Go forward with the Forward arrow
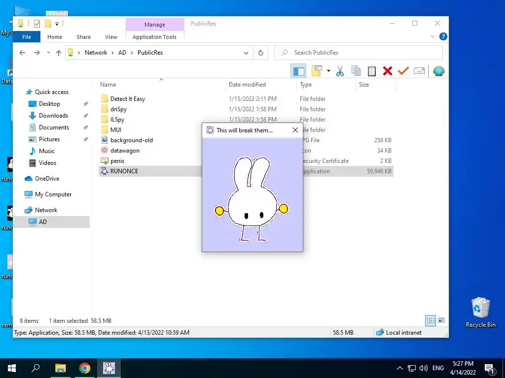This screenshot has width=505, height=378. [37, 53]
